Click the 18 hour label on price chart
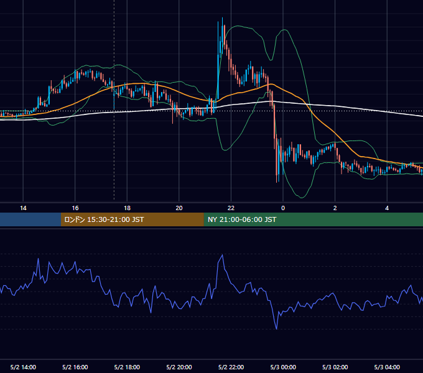This screenshot has width=423, height=373. tap(127, 208)
